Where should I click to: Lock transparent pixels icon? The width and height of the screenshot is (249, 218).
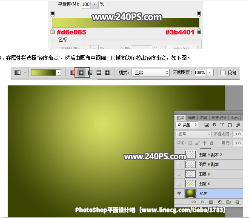[190, 143]
